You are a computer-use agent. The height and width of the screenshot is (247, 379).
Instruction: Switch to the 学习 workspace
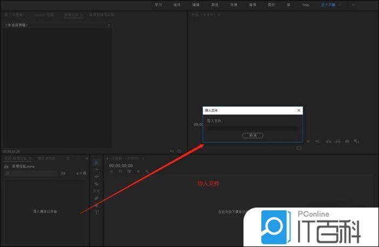158,5
